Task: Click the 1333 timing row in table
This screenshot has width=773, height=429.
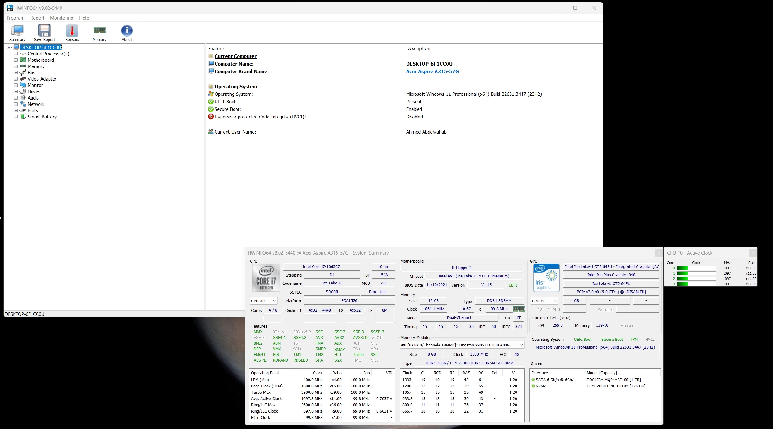Action: click(462, 380)
